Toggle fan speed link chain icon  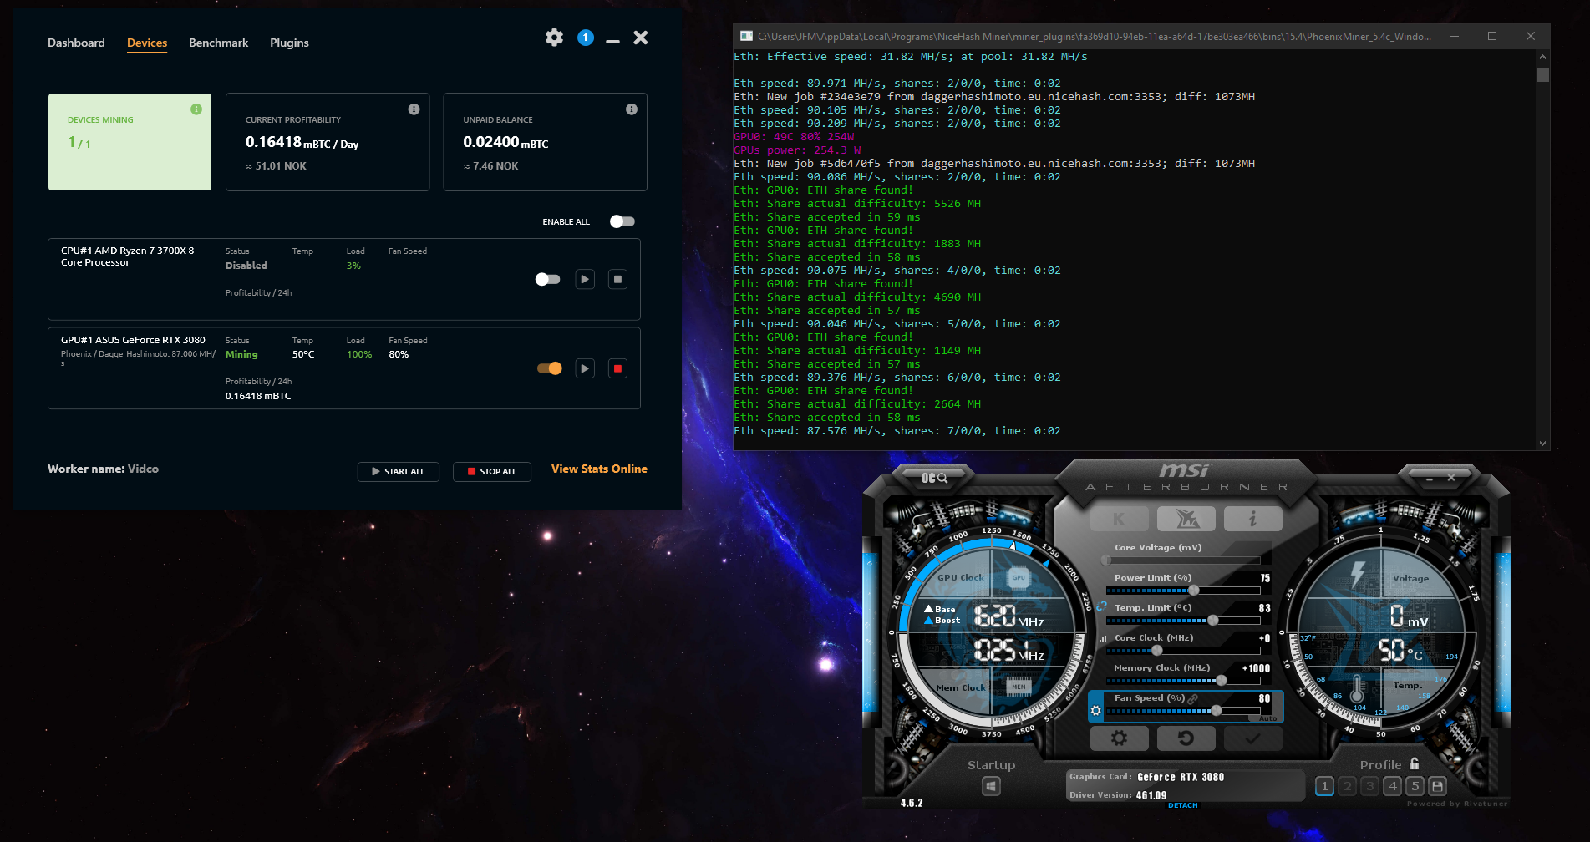1193,698
